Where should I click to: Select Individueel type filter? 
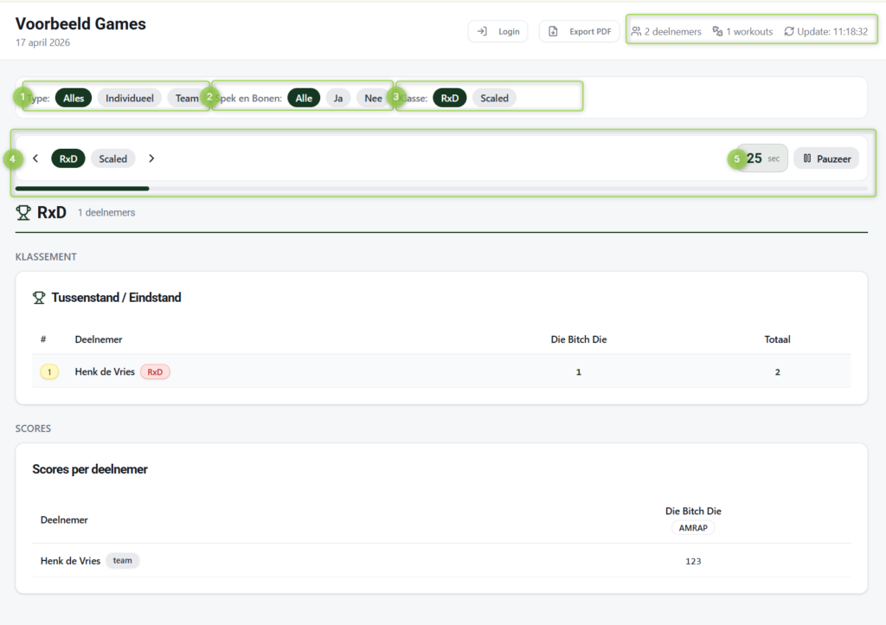[130, 99]
